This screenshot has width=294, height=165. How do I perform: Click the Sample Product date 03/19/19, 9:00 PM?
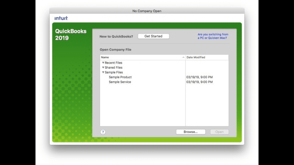coord(199,77)
